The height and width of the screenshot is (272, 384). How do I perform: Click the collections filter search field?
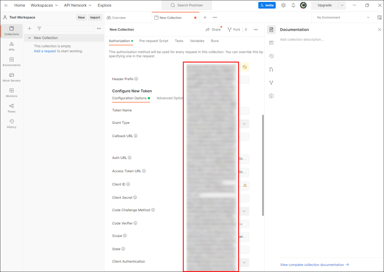[64, 29]
